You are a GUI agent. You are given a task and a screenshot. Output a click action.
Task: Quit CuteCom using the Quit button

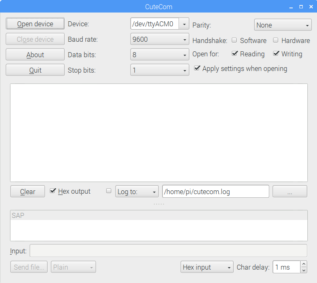click(x=35, y=70)
